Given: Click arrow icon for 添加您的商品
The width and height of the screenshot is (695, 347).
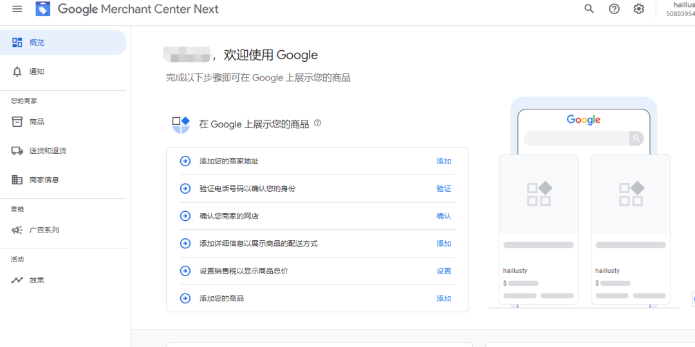Looking at the screenshot, I should (x=185, y=298).
